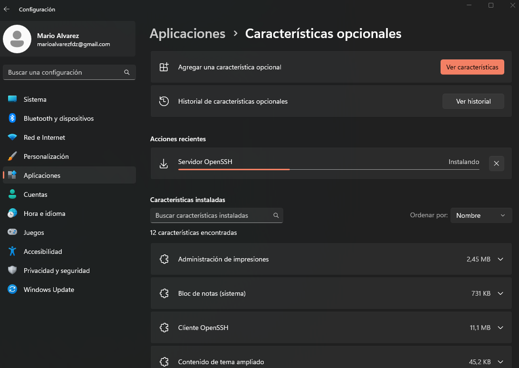Cancel the Servidor OpenSSH installation
This screenshot has width=519, height=368.
tap(497, 163)
